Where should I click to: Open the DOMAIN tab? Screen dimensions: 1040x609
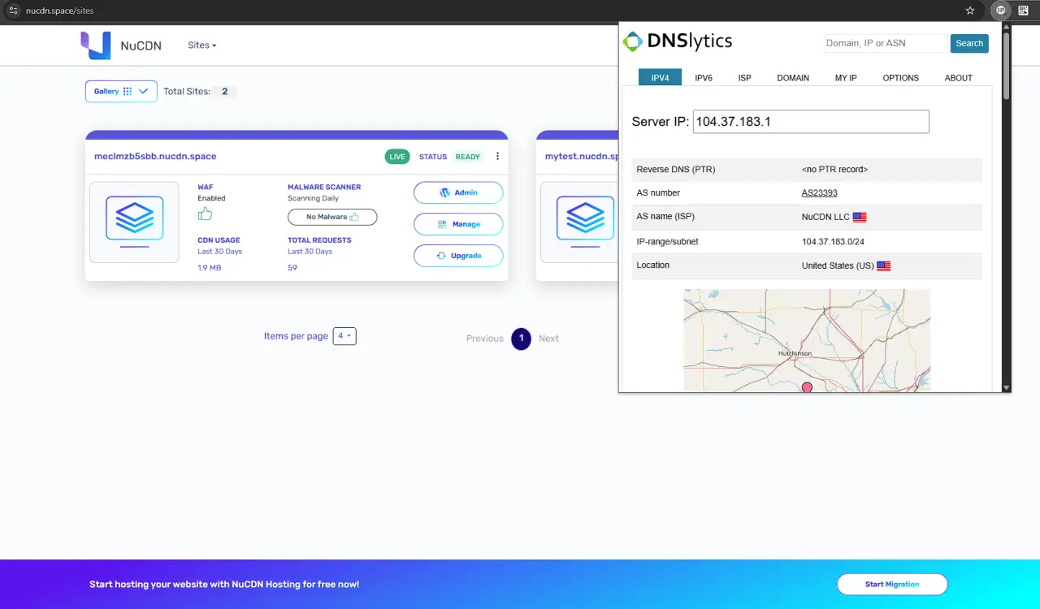point(793,78)
